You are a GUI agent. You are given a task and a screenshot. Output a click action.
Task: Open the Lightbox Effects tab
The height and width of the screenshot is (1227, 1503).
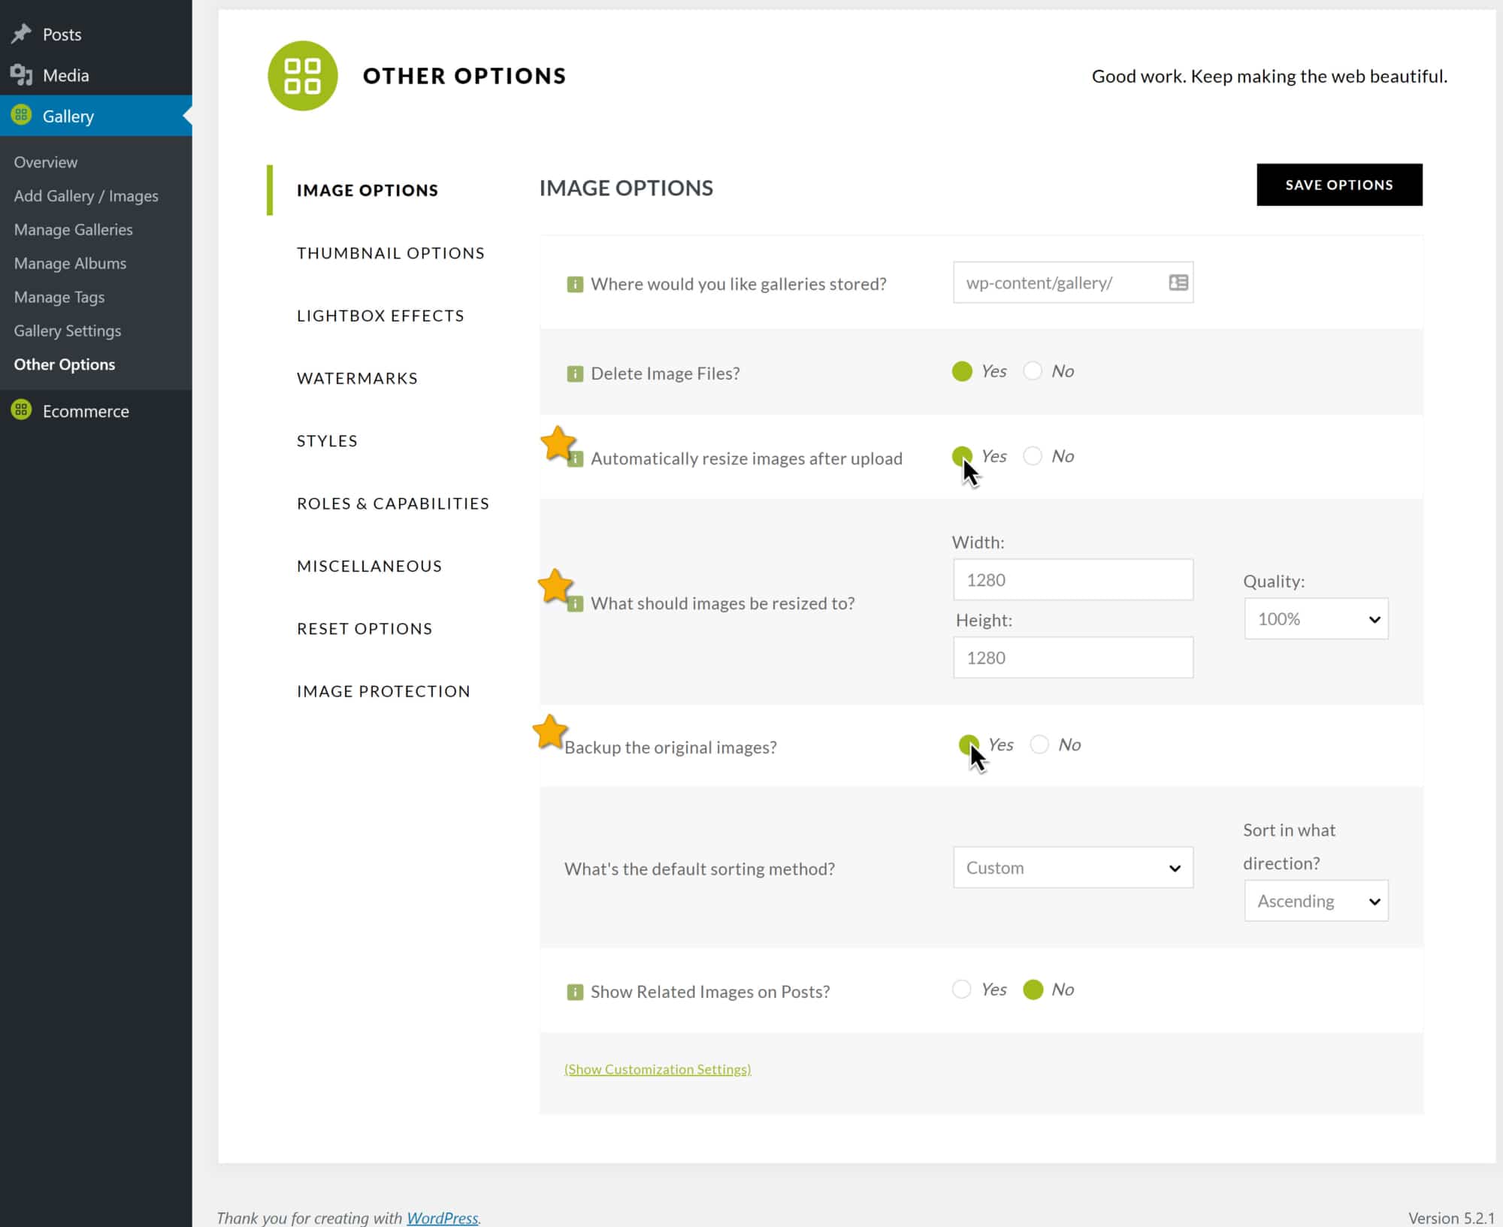(x=380, y=316)
